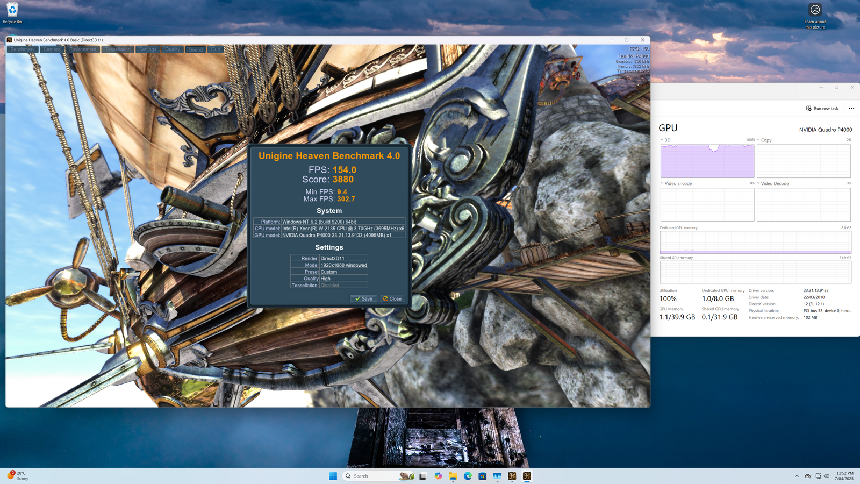Expand the Video Decode engine dropdown

(758, 183)
